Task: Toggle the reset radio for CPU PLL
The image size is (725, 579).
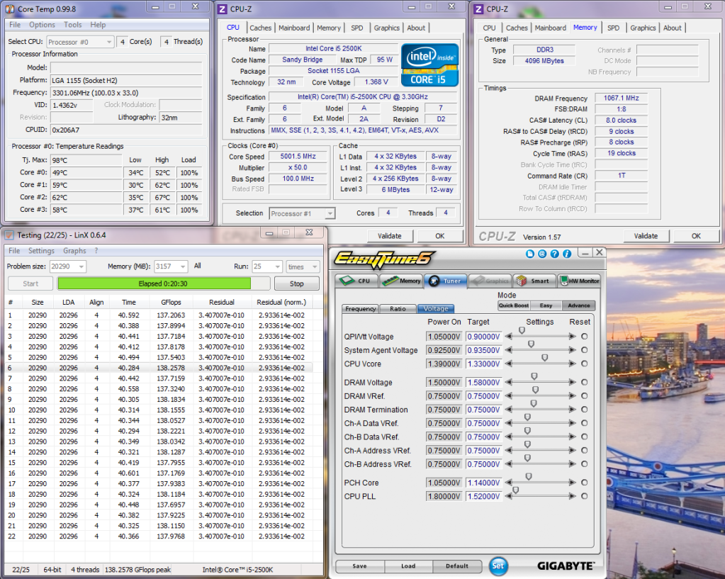Action: coord(585,496)
